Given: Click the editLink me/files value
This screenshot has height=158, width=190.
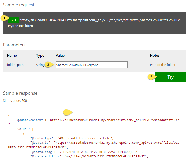Looking at the screenshot, I should (x=106, y=156).
